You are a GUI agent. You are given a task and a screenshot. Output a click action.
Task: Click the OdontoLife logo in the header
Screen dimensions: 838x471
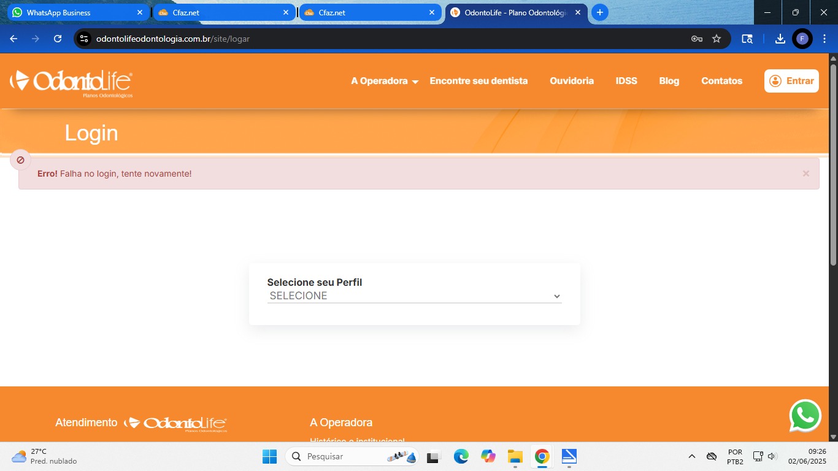tap(71, 83)
